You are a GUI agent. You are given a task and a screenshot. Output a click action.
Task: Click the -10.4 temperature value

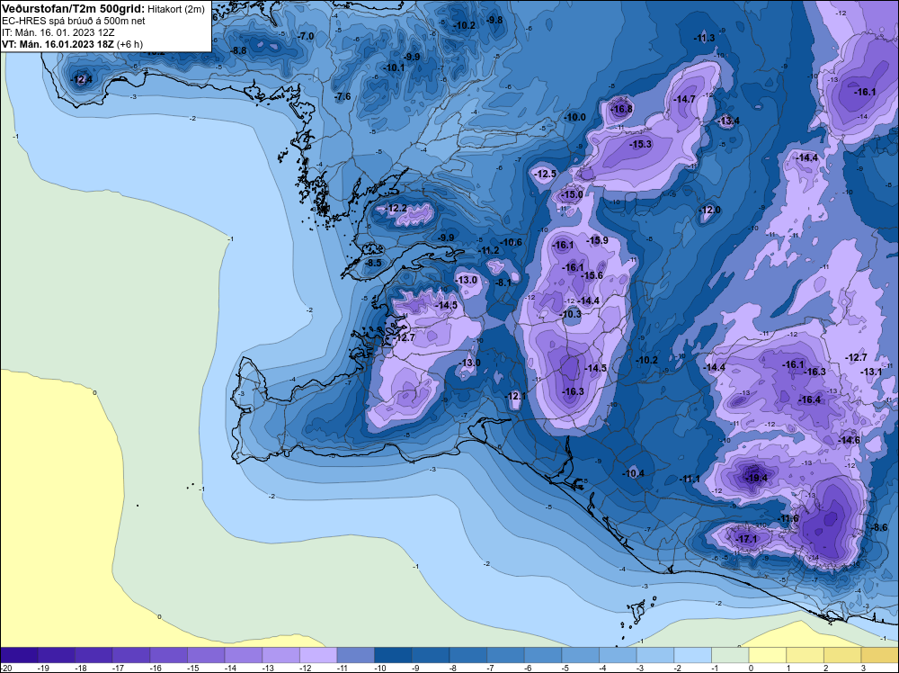tap(633, 473)
